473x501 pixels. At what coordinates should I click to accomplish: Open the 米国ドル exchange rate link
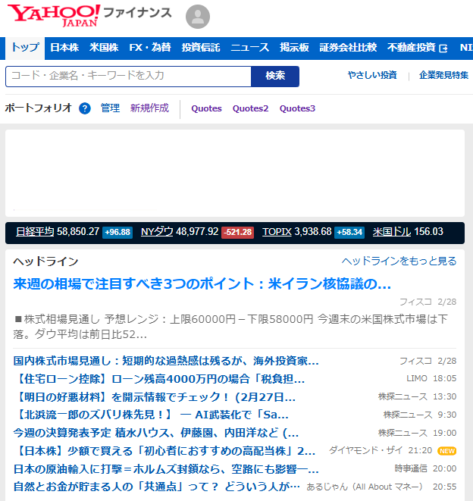[x=391, y=232]
